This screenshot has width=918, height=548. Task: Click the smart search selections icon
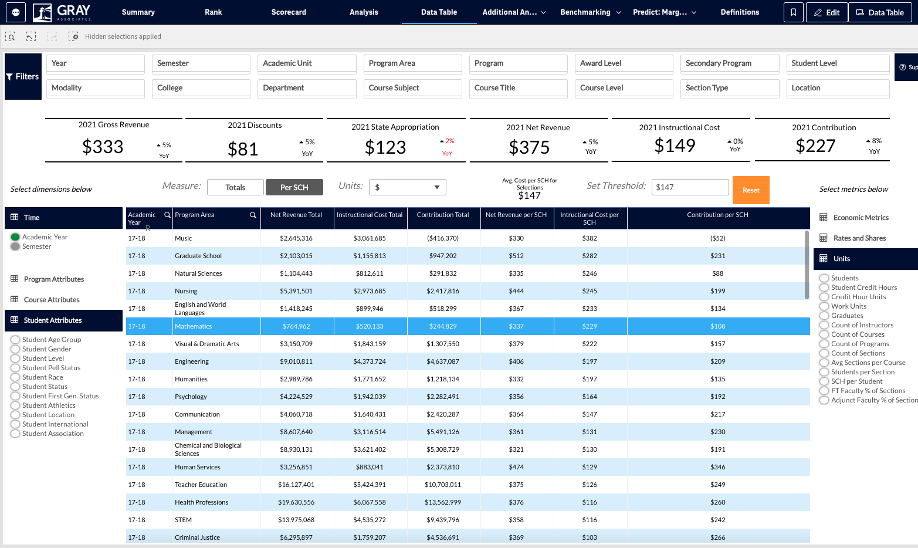click(x=10, y=36)
